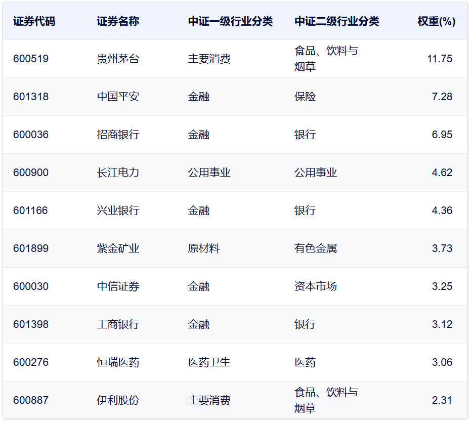This screenshot has width=472, height=422.
Task: Click the name 中国平安
Action: pos(118,97)
